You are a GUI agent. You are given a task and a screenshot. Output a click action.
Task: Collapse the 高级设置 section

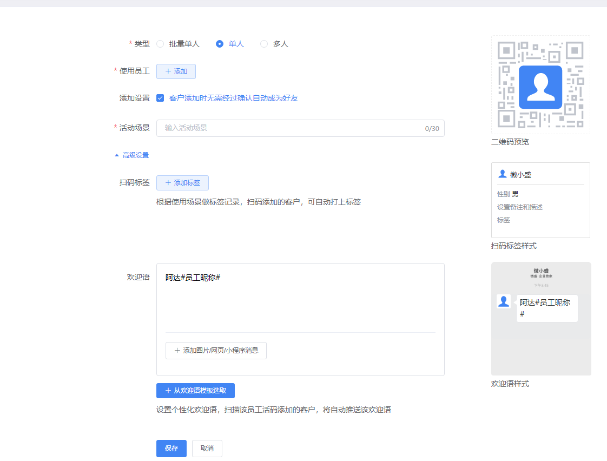135,155
